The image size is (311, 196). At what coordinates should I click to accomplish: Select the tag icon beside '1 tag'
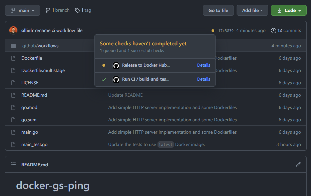point(77,10)
